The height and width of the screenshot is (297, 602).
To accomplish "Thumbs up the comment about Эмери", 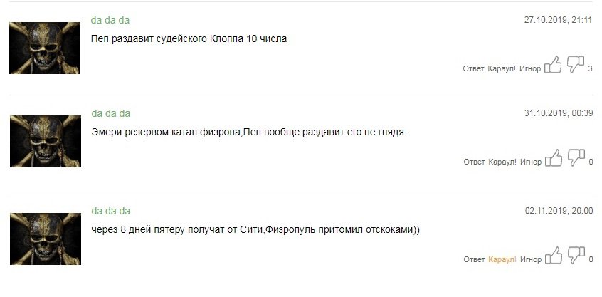I will [554, 158].
